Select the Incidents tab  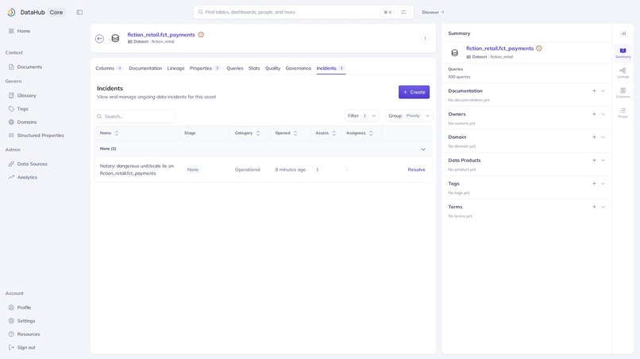(330, 68)
